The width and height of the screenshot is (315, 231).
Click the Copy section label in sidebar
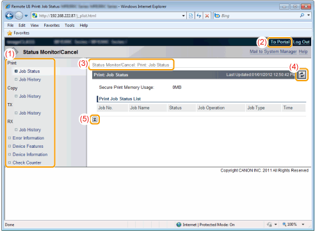pyautogui.click(x=12, y=88)
